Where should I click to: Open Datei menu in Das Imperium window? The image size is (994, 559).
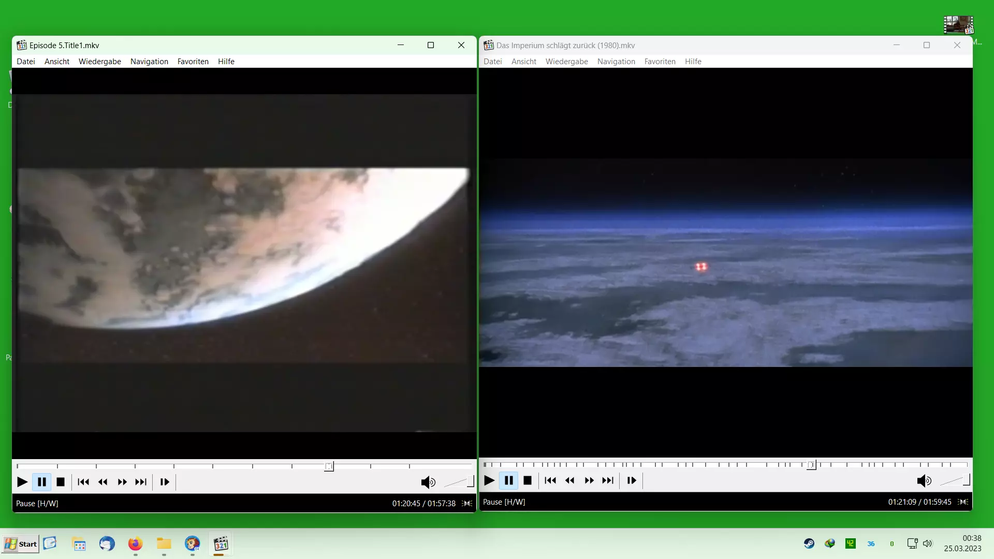pyautogui.click(x=493, y=61)
